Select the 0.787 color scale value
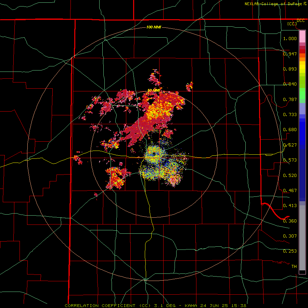The image size is (308, 308). click(x=290, y=99)
